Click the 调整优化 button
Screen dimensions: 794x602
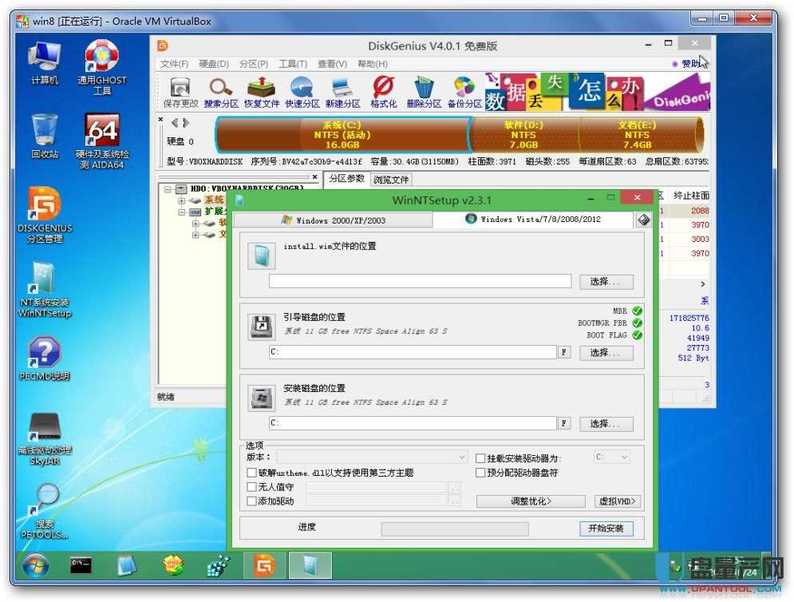[531, 501]
